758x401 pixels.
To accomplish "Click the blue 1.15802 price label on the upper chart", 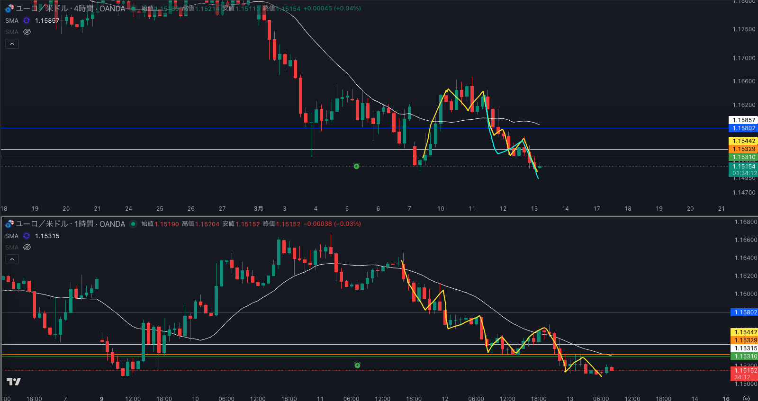I will (743, 128).
